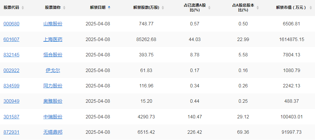Sort by 解禁股数(万股) arrow icon
315x140 pixels.
coord(163,8)
